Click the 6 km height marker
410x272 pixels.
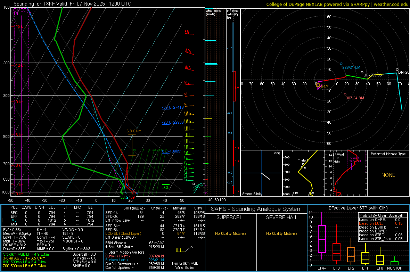19,135
